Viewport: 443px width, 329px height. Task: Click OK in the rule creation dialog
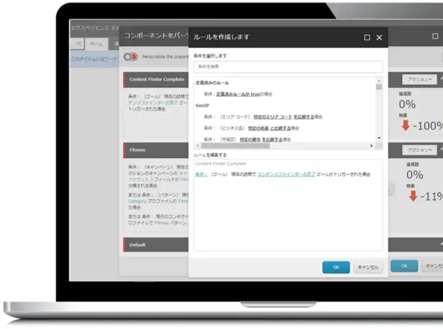[x=335, y=267]
